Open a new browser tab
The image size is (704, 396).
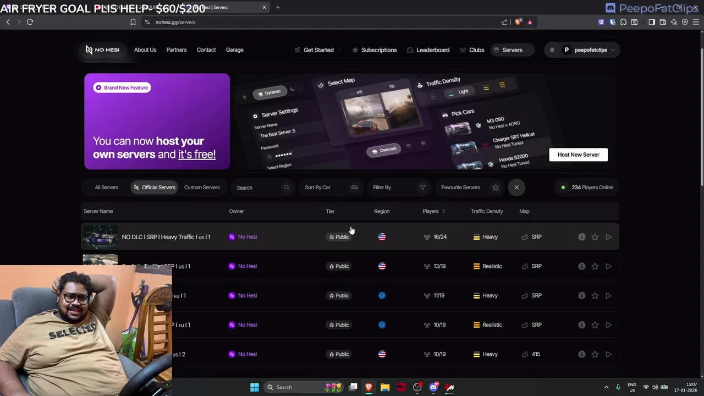click(x=278, y=7)
